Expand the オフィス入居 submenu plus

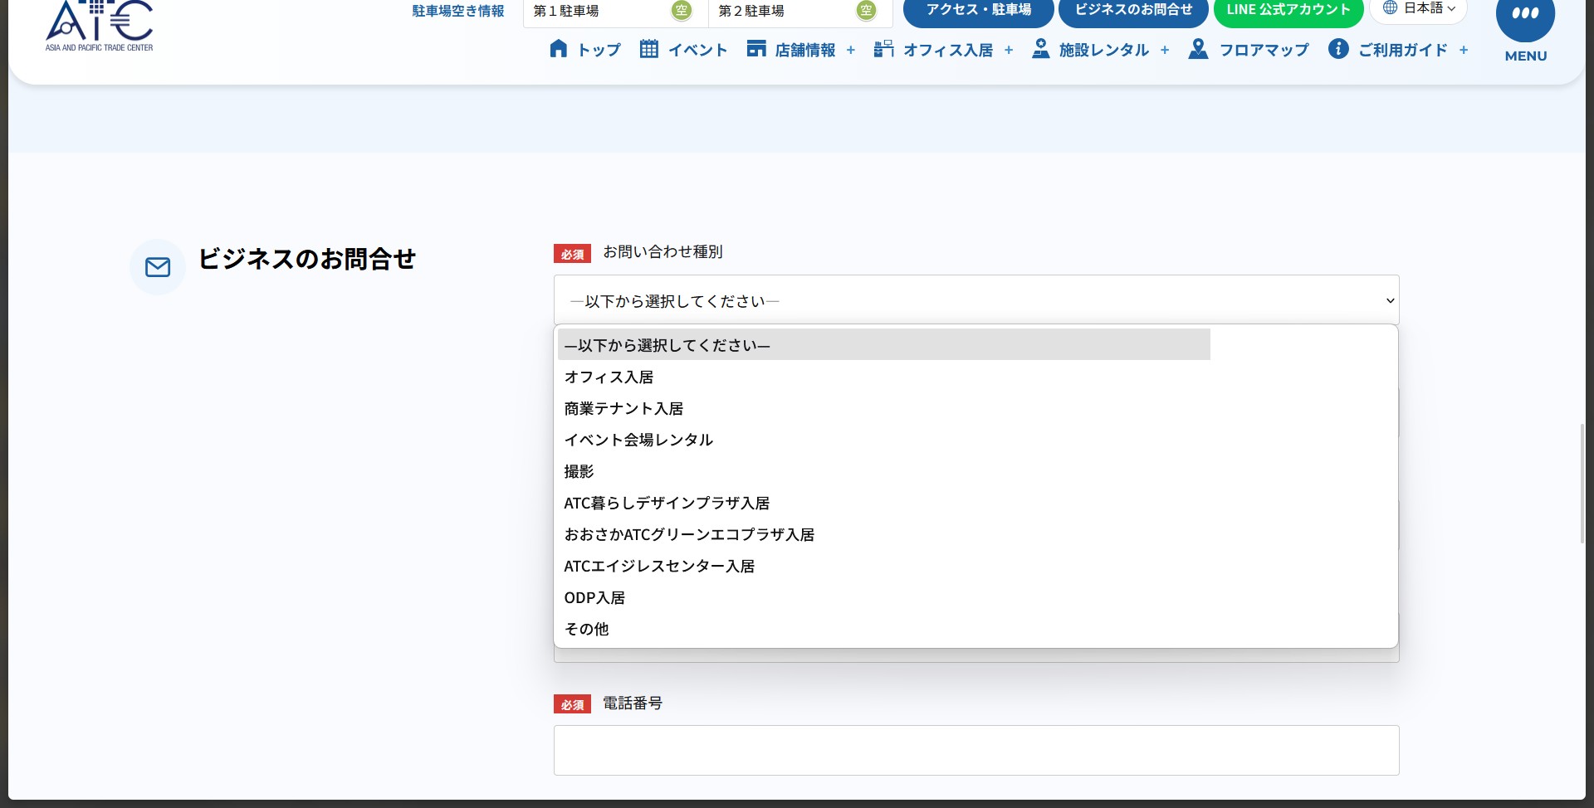[1009, 50]
